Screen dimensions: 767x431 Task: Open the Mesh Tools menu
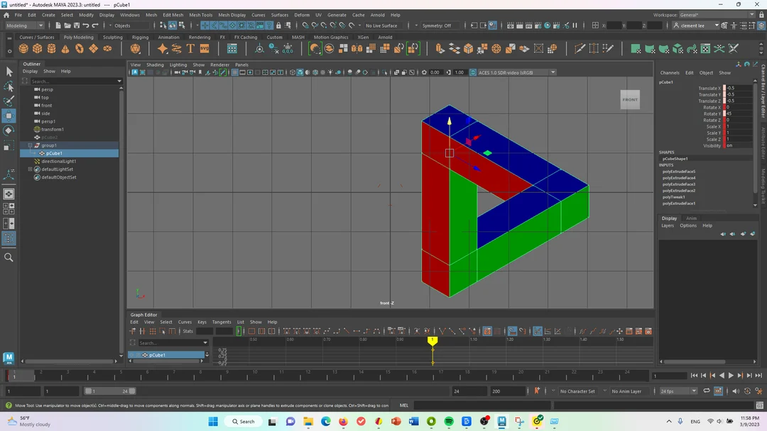click(x=200, y=14)
